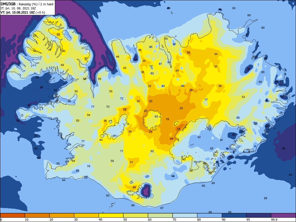Click the humidity value 53 in the east

pos(243,97)
